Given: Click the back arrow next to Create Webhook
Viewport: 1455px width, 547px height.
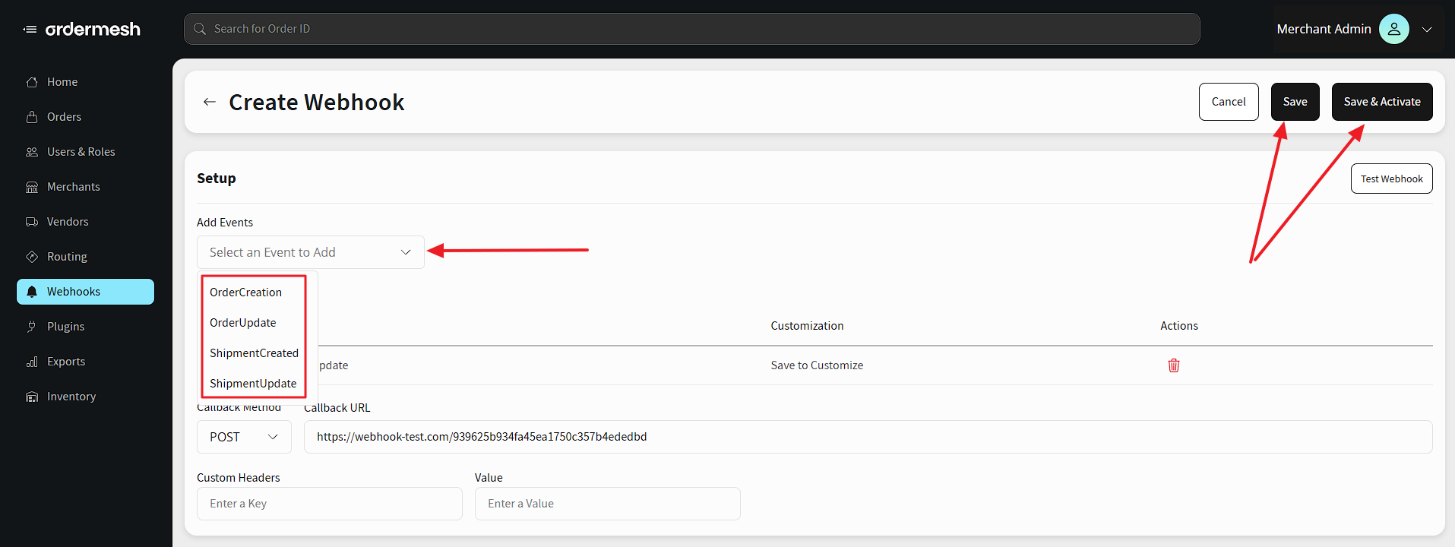Looking at the screenshot, I should point(210,102).
